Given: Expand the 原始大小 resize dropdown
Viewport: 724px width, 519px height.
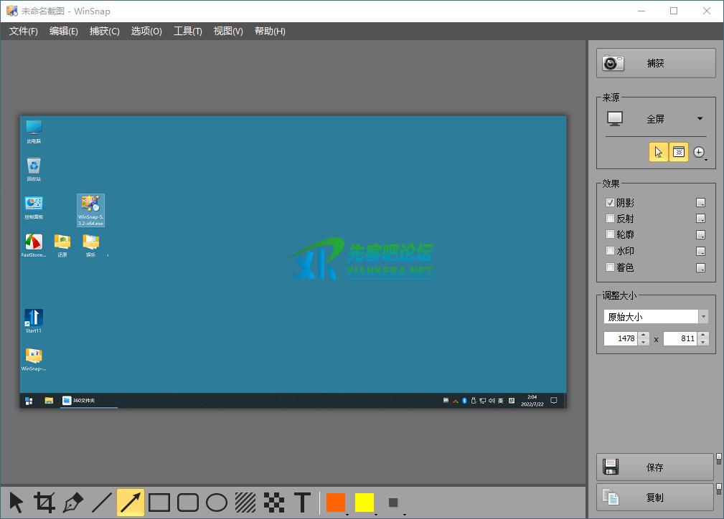Looking at the screenshot, I should [703, 317].
